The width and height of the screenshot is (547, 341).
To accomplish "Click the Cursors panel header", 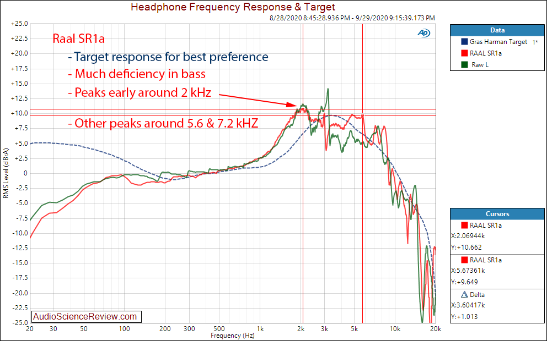I will pyautogui.click(x=497, y=214).
